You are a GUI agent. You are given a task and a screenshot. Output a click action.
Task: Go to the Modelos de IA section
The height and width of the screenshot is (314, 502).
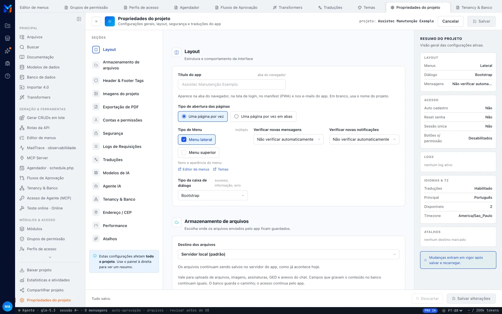coord(124,173)
